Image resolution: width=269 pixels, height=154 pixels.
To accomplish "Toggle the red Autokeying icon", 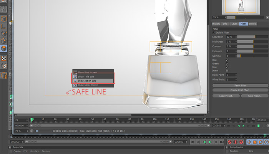I will 235,142.
